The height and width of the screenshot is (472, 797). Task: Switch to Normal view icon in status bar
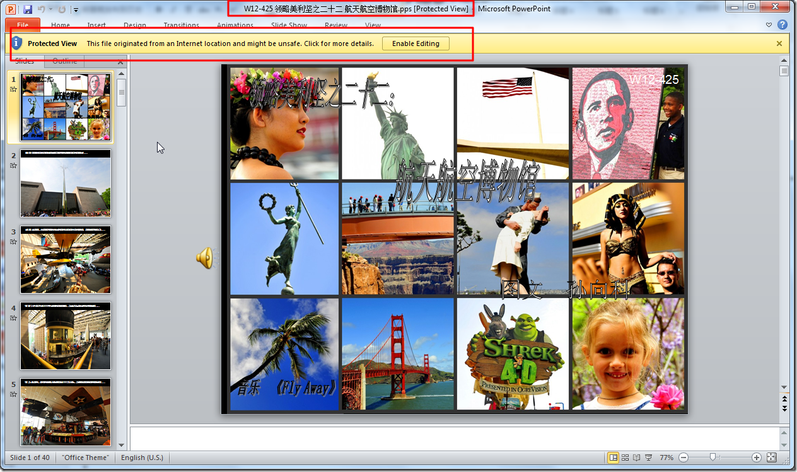(613, 458)
